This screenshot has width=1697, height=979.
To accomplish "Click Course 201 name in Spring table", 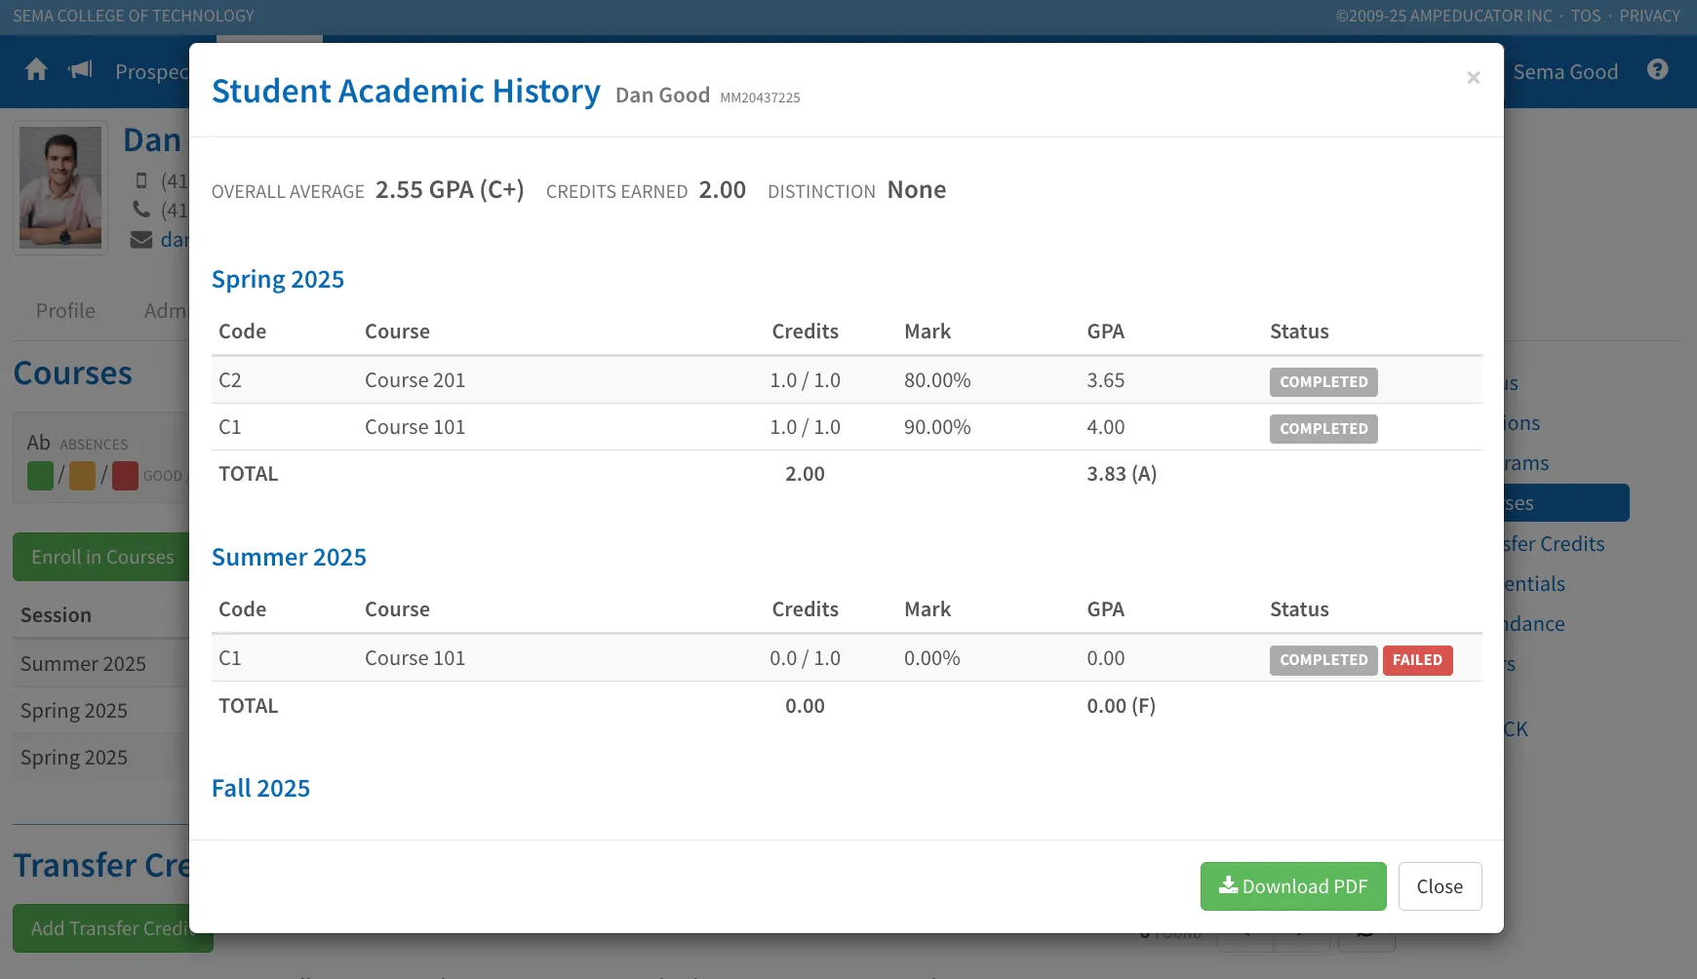I will pos(414,380).
